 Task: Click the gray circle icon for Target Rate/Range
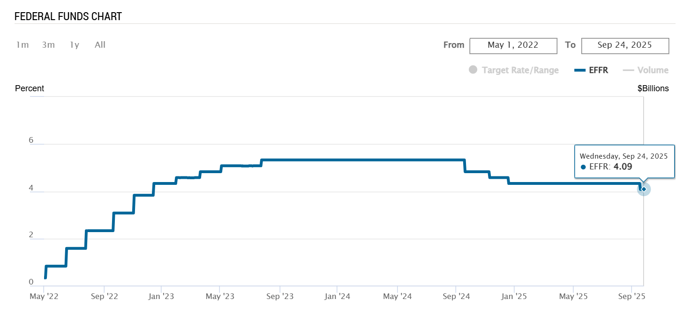pyautogui.click(x=473, y=70)
